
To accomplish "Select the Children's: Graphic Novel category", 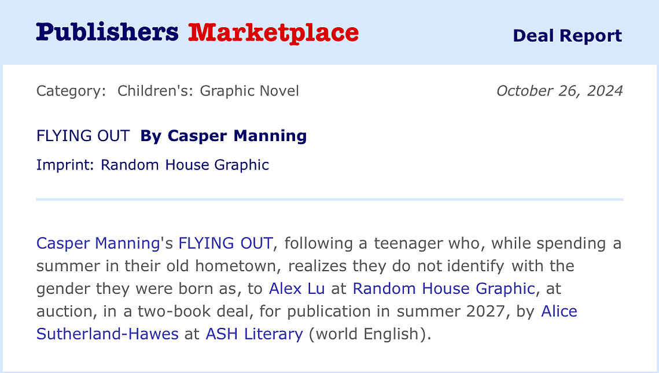I will click(208, 91).
